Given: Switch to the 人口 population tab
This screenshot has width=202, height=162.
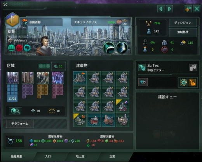Looking at the screenshot, I should (48, 156).
